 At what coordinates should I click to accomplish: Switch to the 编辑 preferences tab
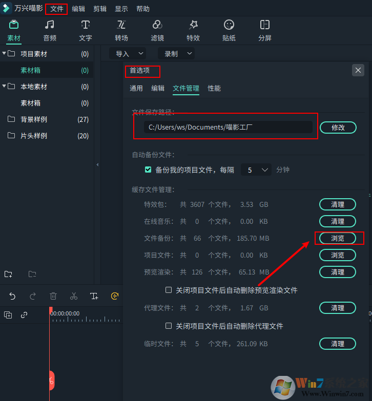(x=158, y=89)
